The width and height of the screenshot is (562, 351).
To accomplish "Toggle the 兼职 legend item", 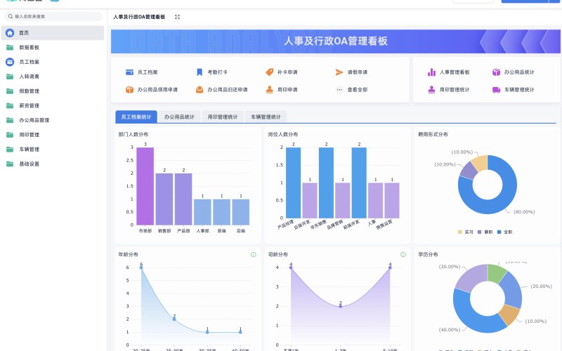I will click(x=485, y=232).
